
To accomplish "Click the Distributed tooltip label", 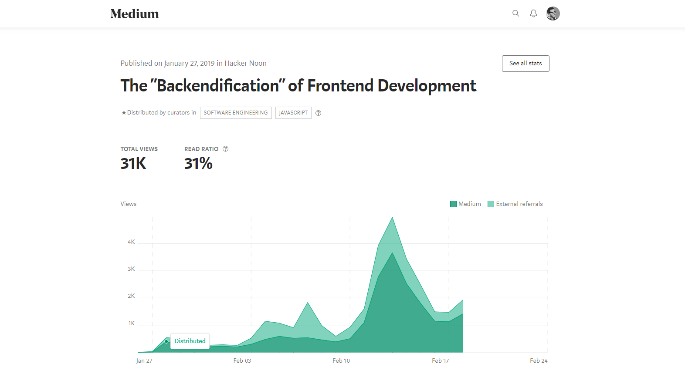I will click(190, 341).
